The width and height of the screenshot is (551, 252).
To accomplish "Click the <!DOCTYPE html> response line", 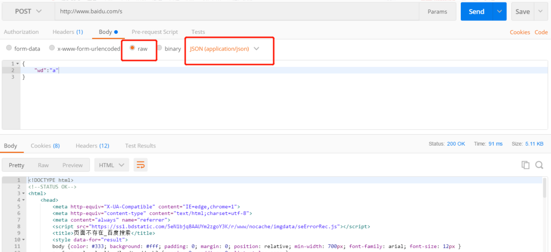I will (x=51, y=180).
